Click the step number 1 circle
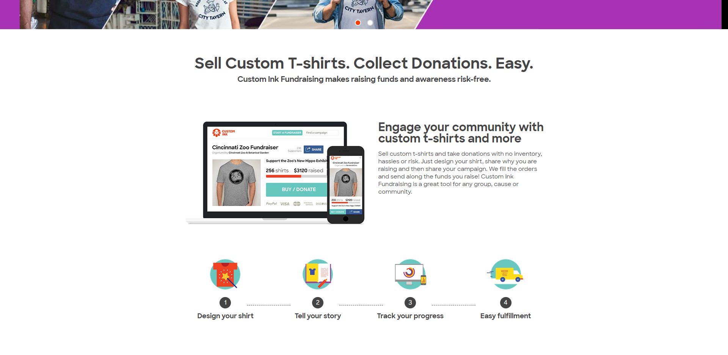 click(x=225, y=302)
